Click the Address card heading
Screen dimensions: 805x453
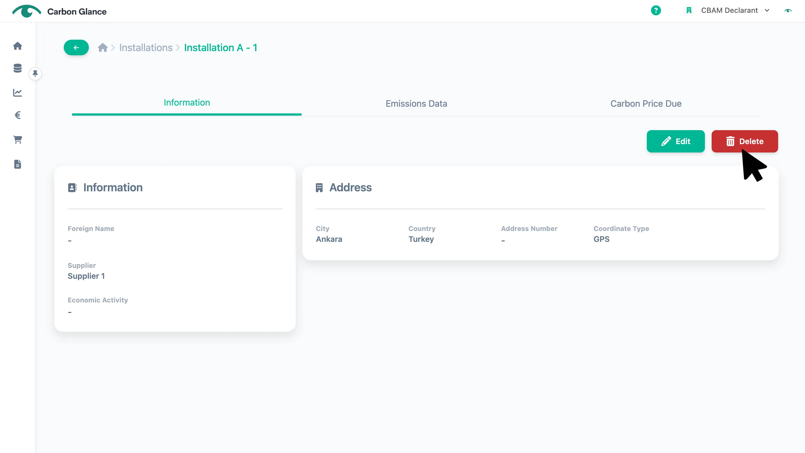(350, 187)
